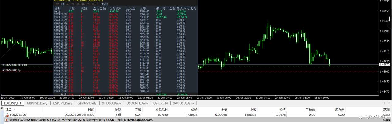Click the sell order icon beside 106276280
The width and height of the screenshot is (392, 124).
pyautogui.click(x=6, y=115)
